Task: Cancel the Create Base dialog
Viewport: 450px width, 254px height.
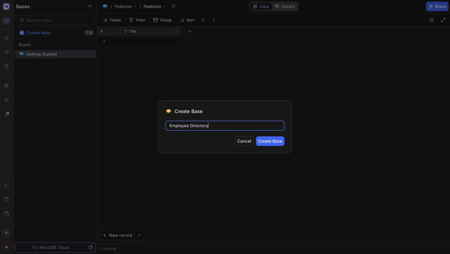Action: coord(244,141)
